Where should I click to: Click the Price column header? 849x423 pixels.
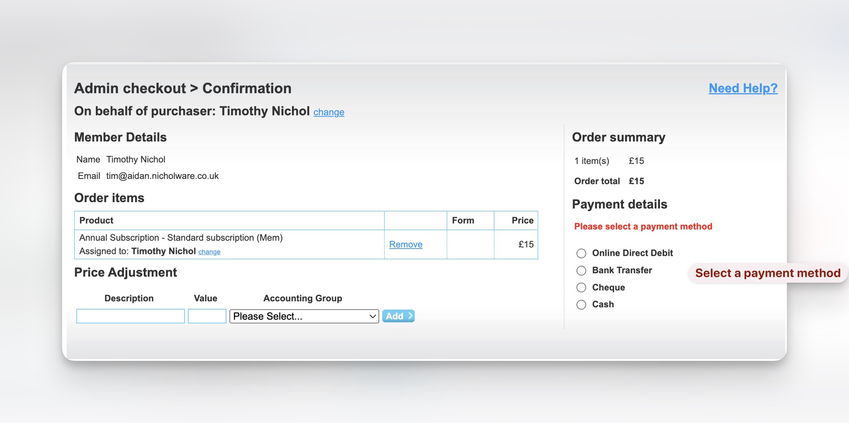coord(522,220)
